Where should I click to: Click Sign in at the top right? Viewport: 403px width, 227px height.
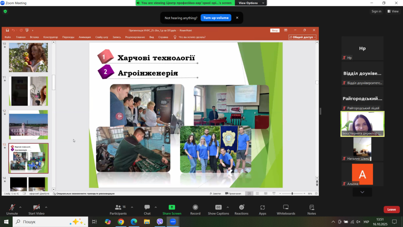(376, 11)
